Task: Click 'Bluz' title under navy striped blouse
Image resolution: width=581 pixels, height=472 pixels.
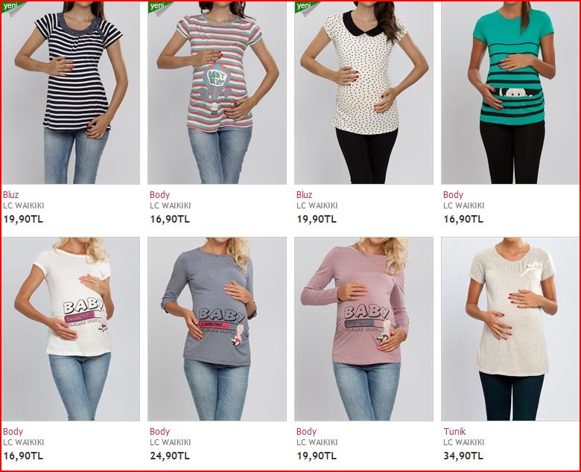Action: (10, 195)
